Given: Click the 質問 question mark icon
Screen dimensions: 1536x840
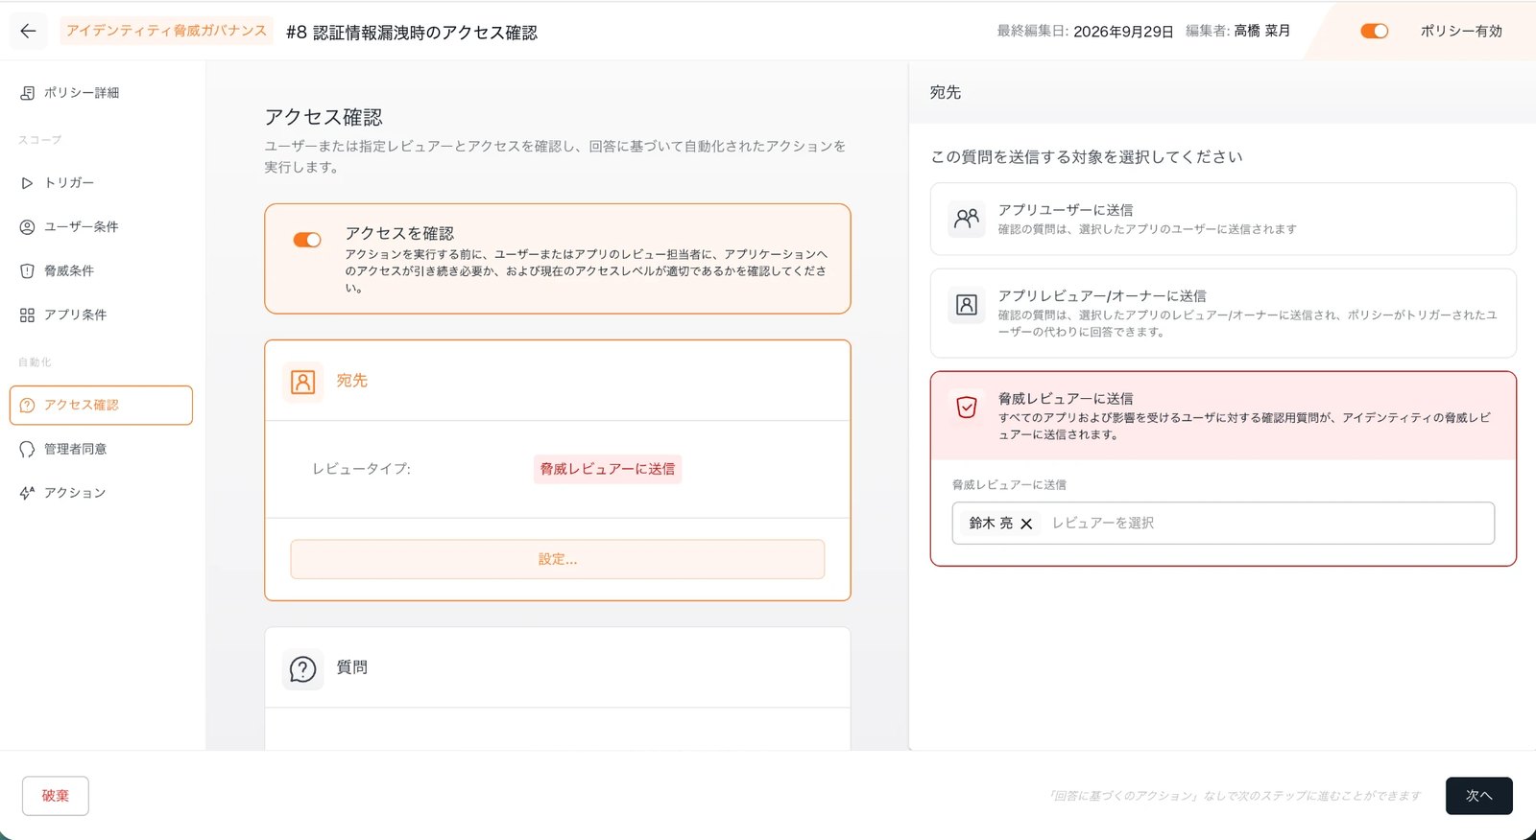Looking at the screenshot, I should [x=302, y=668].
